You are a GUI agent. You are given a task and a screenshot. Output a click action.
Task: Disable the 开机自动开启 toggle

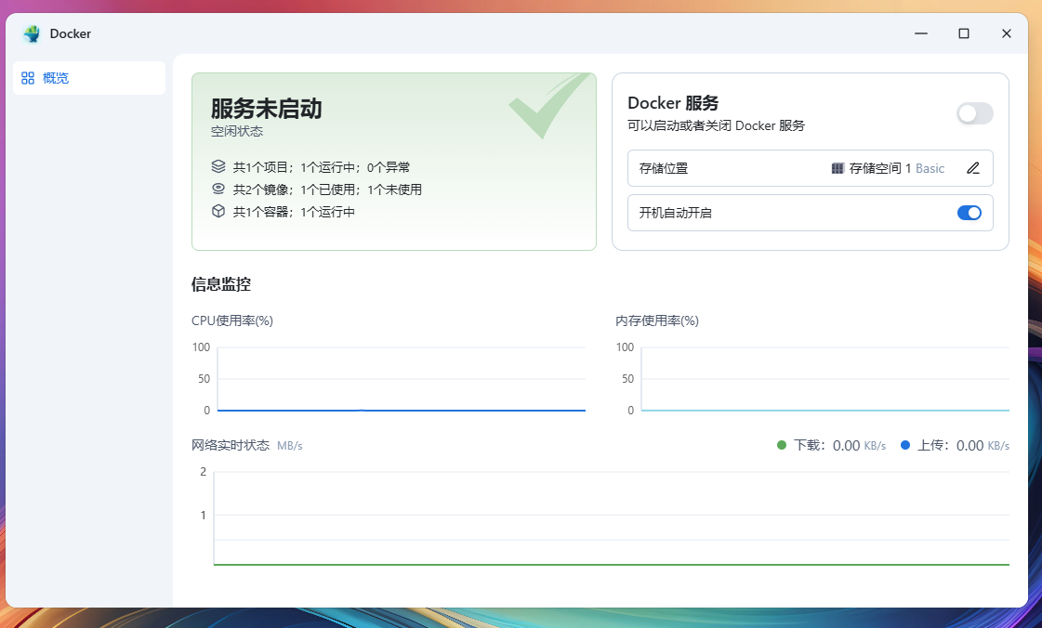tap(969, 213)
